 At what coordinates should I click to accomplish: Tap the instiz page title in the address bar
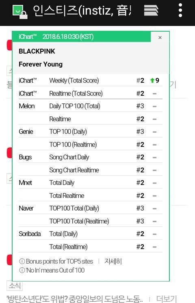(82, 11)
